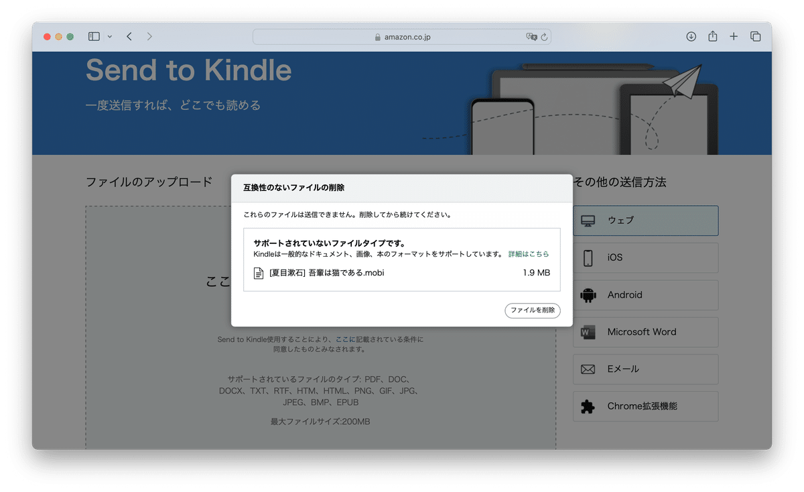Click the document icon beside 吾輩は猫である.mobi
The image size is (804, 492).
point(259,273)
